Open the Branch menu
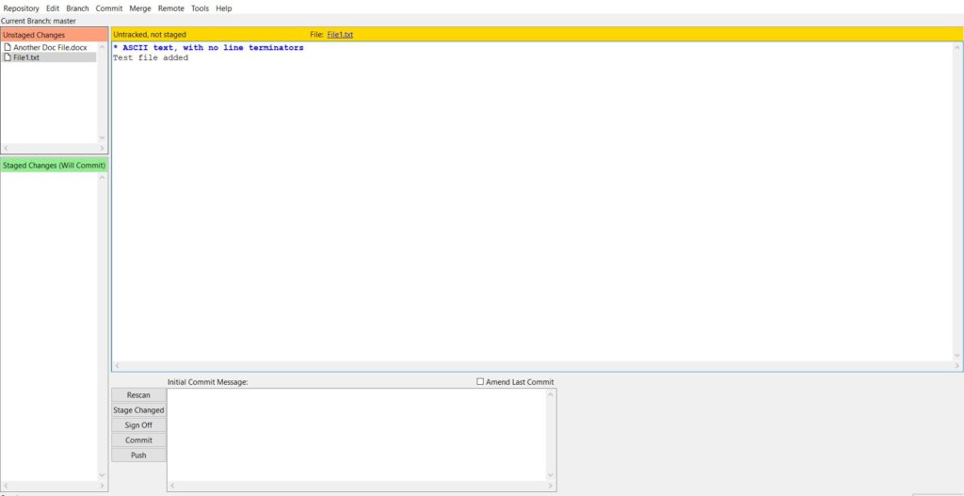The width and height of the screenshot is (964, 496). [77, 8]
